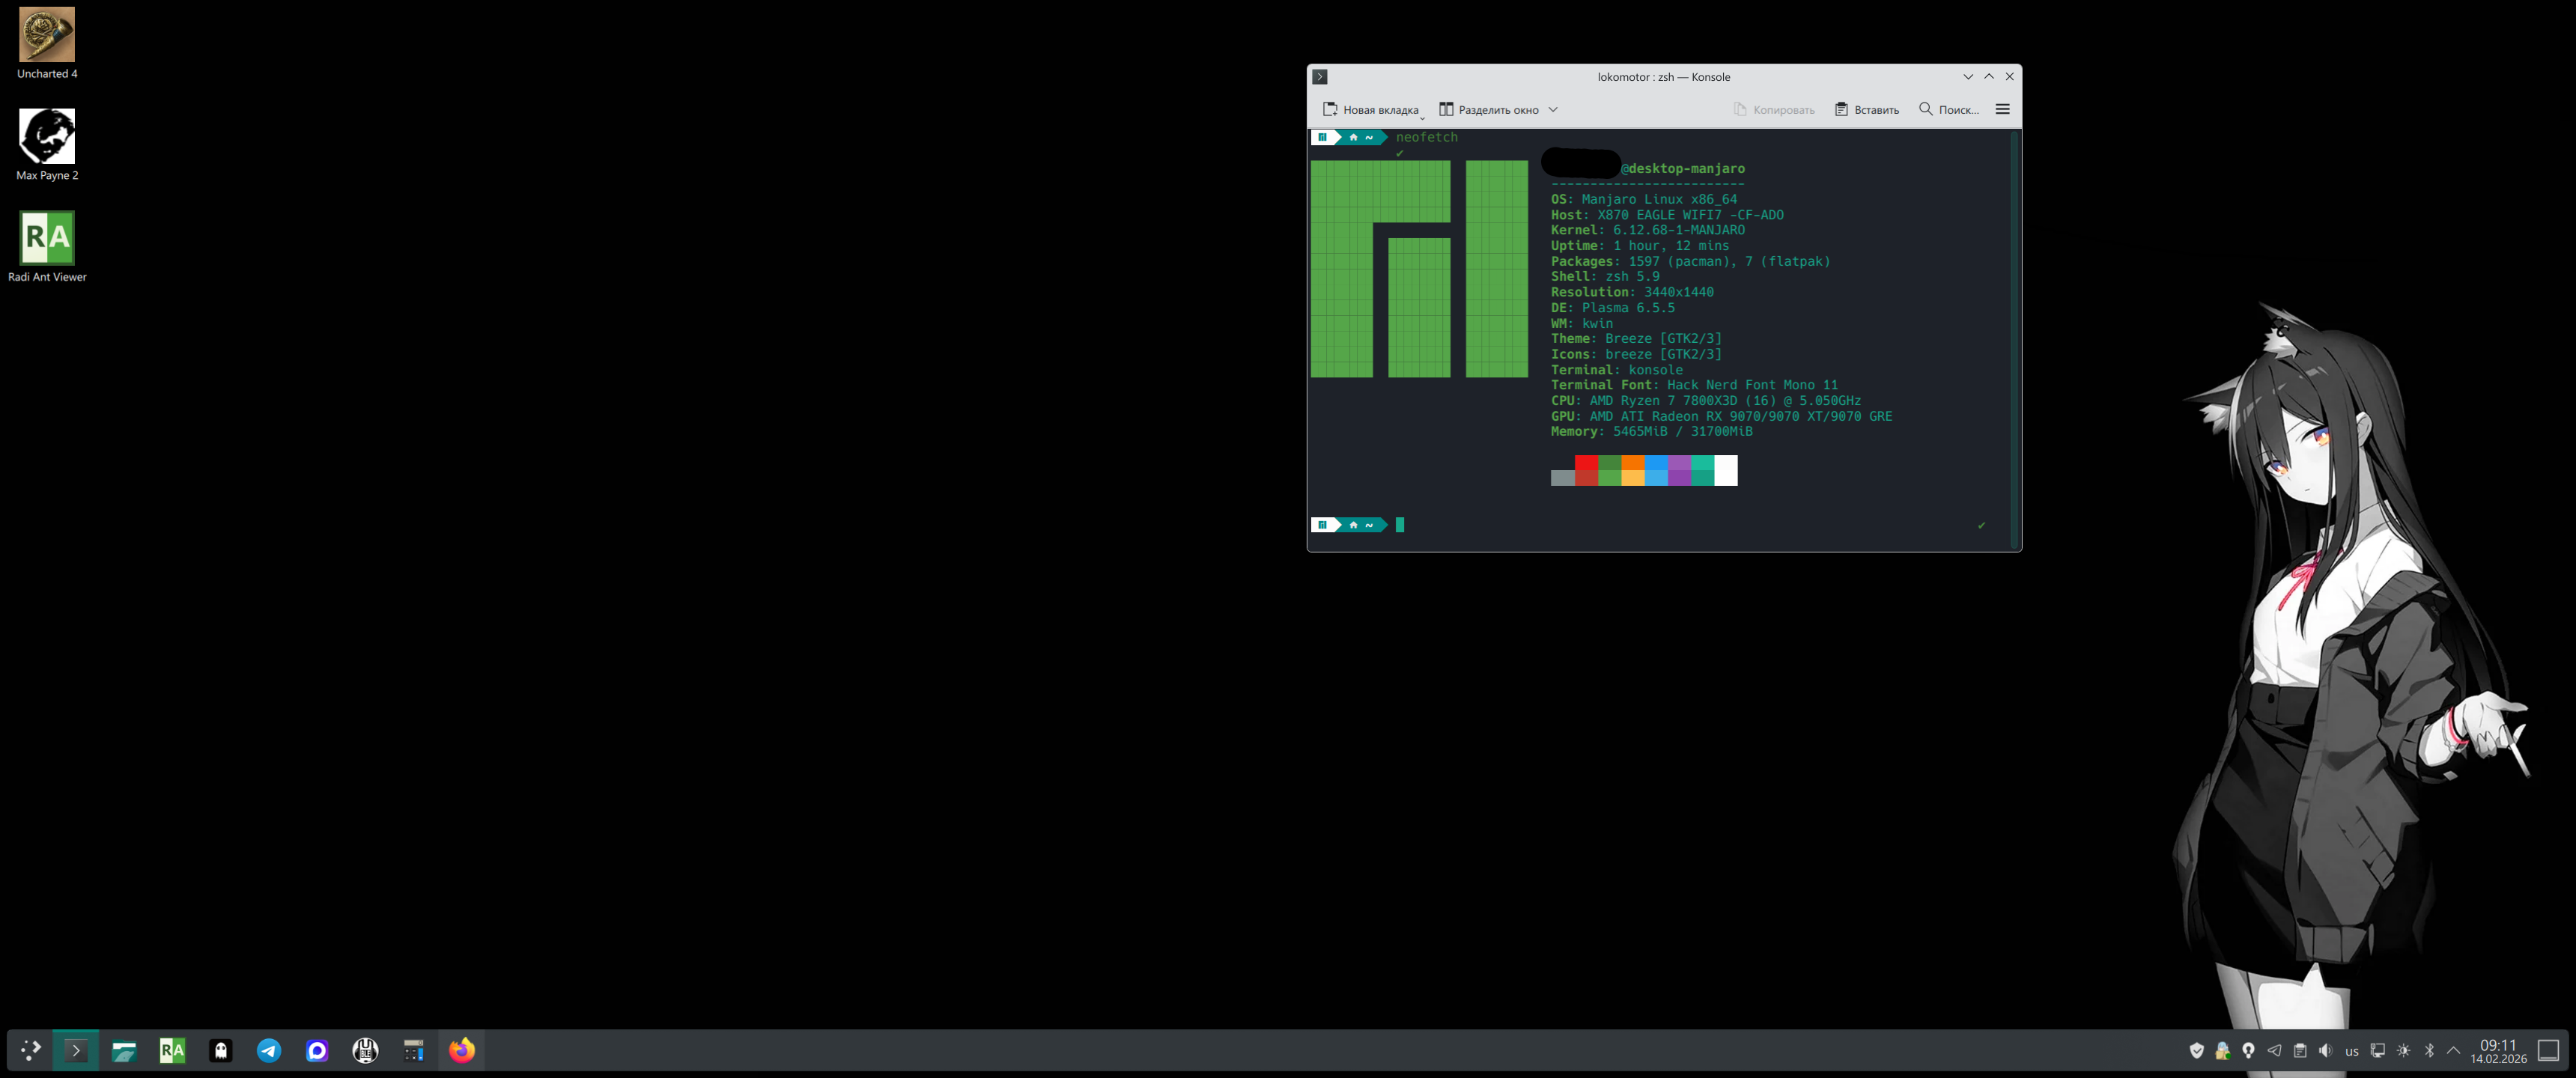Open the KDE application launcher
The width and height of the screenshot is (2576, 1078).
(x=30, y=1050)
